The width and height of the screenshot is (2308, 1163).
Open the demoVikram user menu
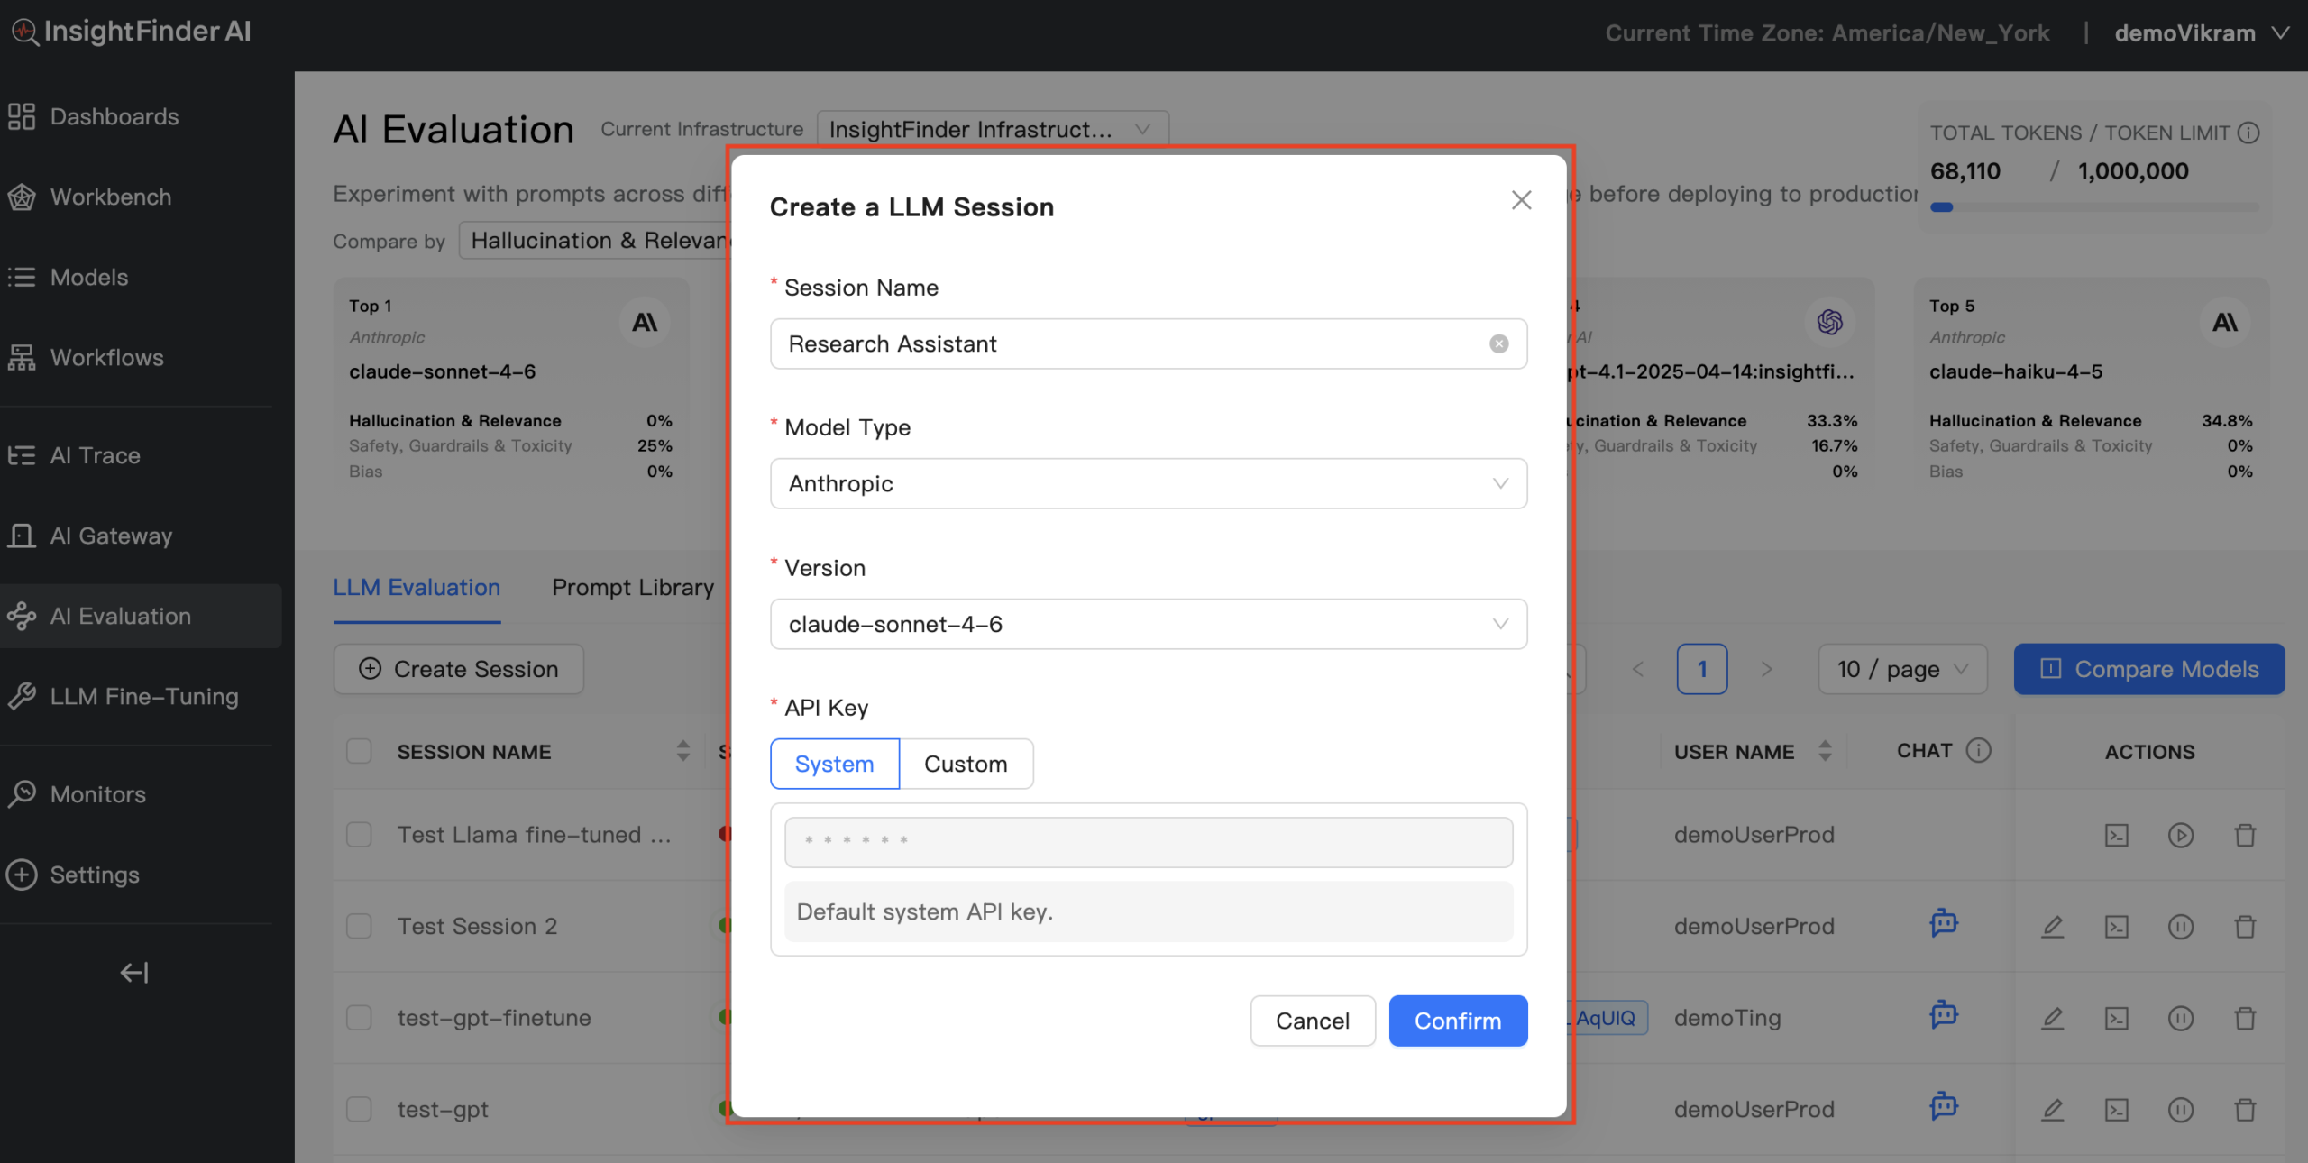coord(2202,33)
